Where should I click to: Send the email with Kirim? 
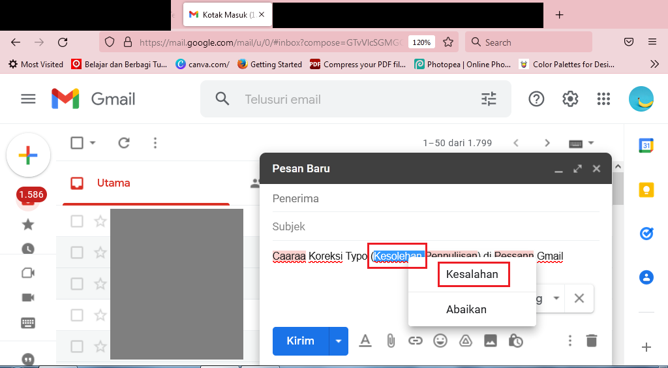click(300, 341)
